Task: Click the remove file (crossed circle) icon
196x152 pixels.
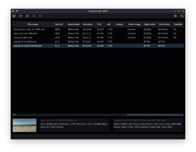Action: coord(20,16)
